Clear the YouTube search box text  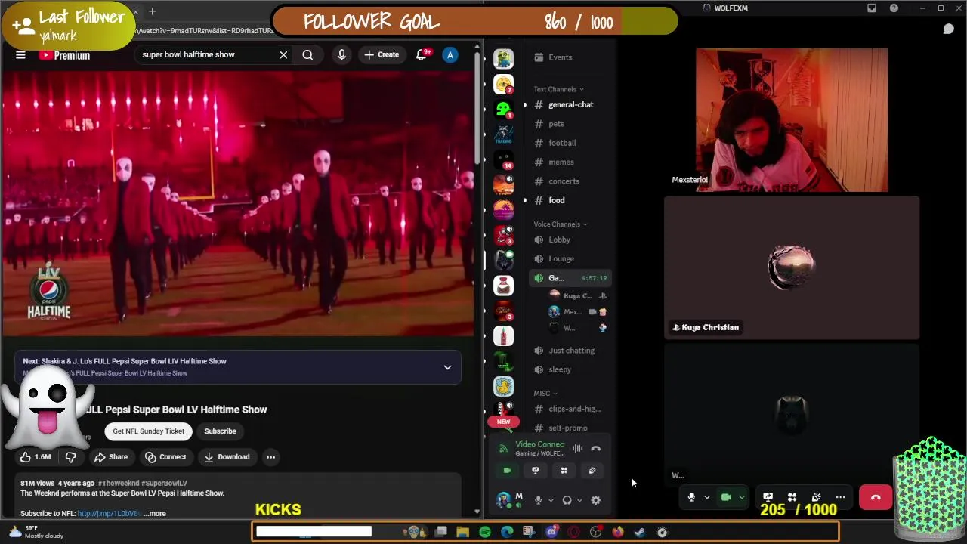tap(283, 54)
